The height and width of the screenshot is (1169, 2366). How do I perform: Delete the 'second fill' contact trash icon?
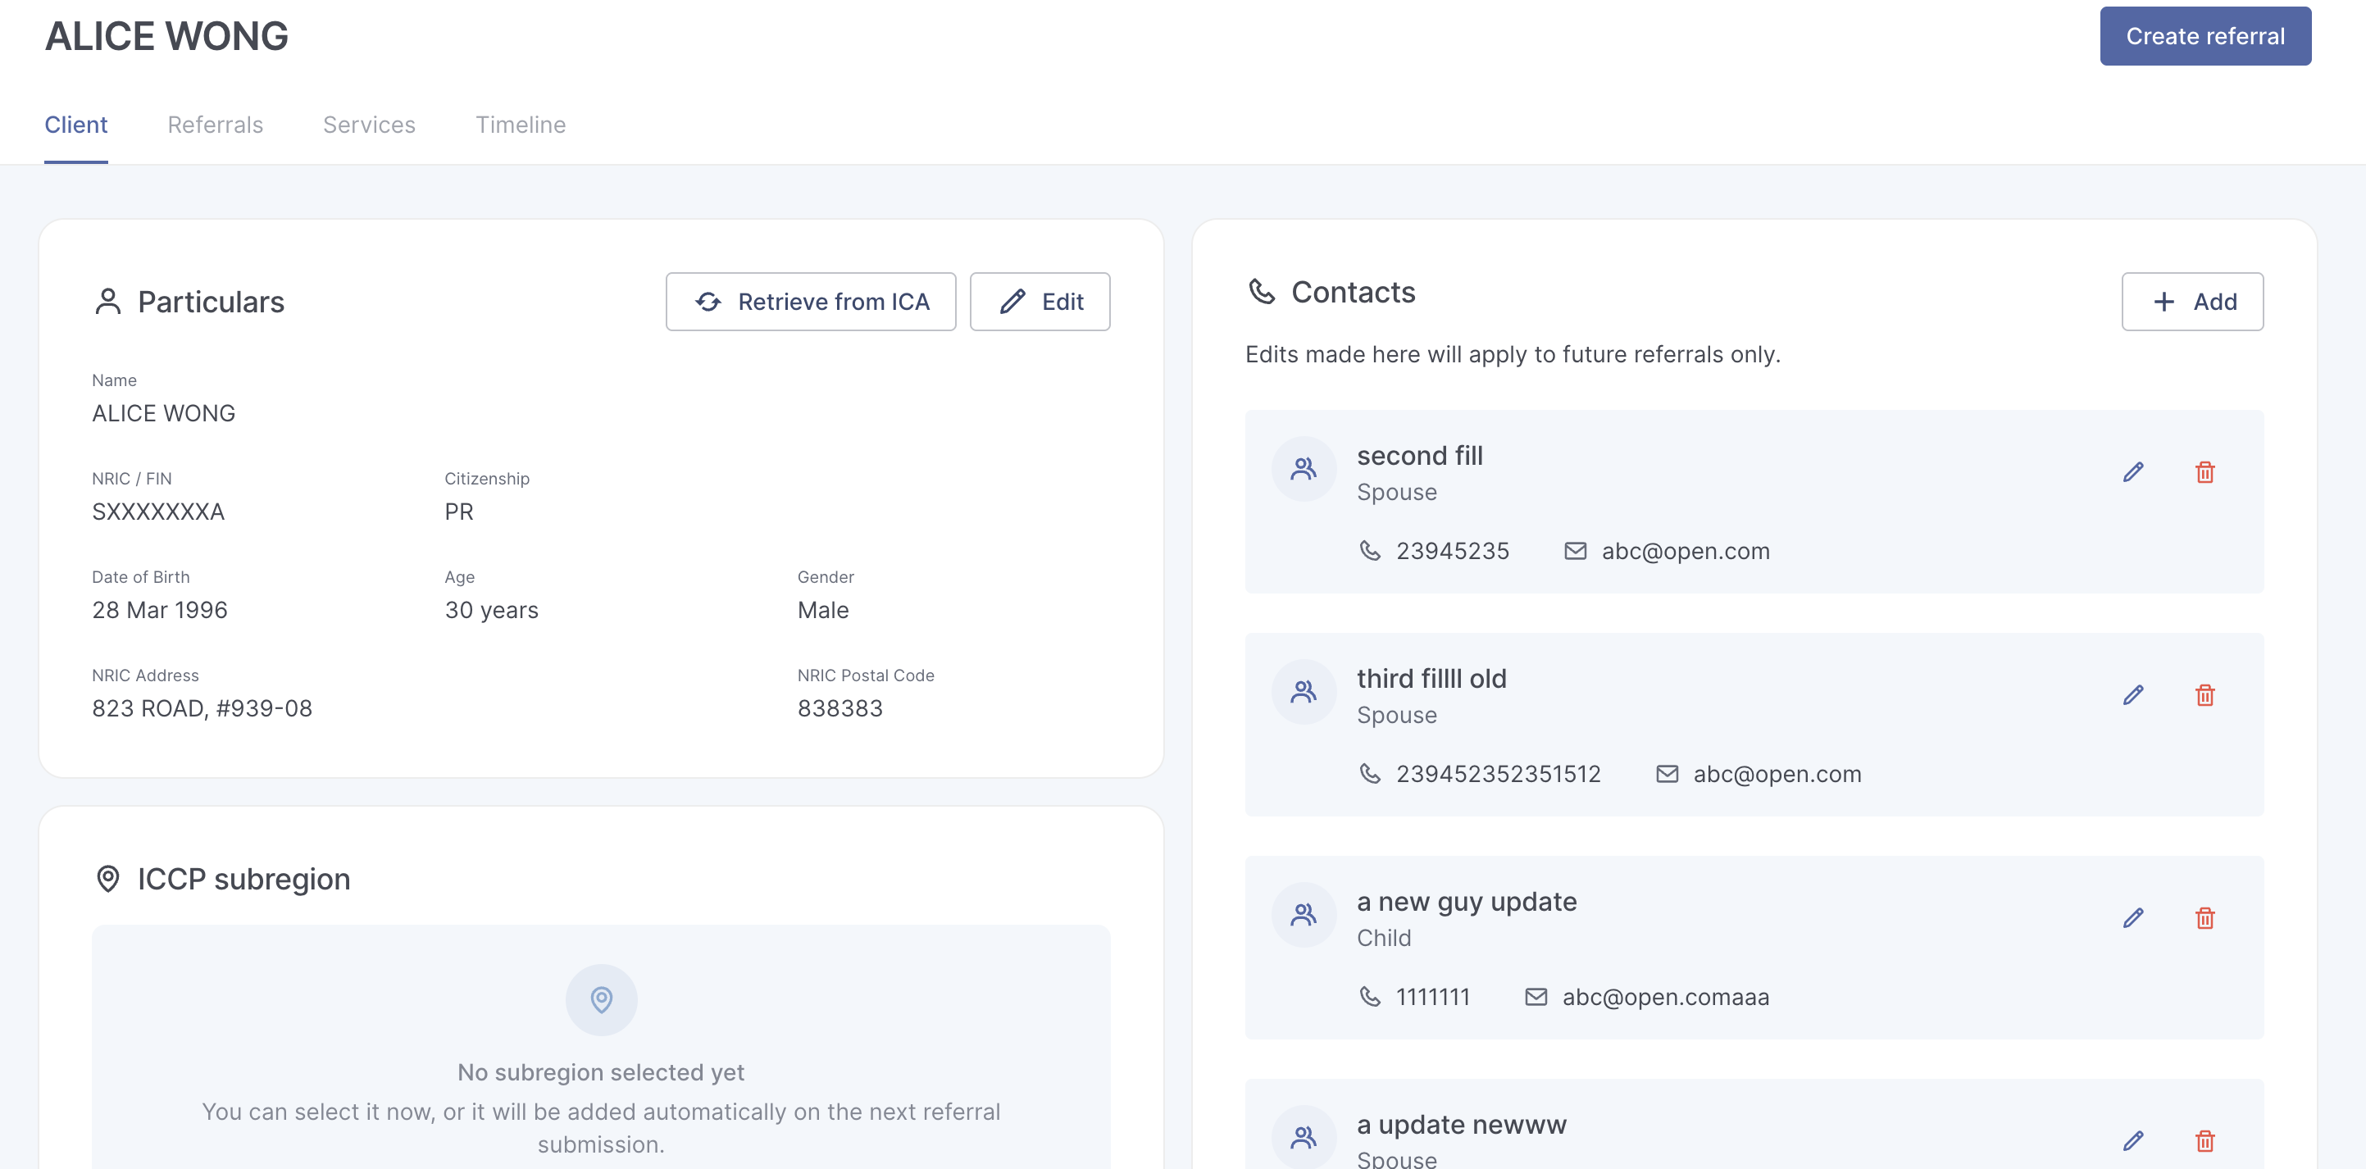[2204, 472]
